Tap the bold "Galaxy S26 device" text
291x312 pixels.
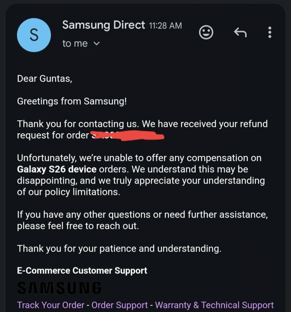pos(57,169)
